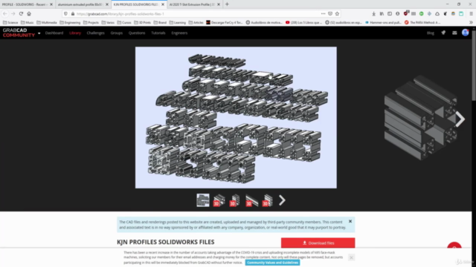Select the first overview image thumbnail
This screenshot has height=267, width=476.
[x=203, y=200]
